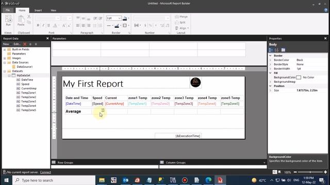The image size is (330, 185).
Task: Select the DateTime field in MyDataSet
Action: 27,80
